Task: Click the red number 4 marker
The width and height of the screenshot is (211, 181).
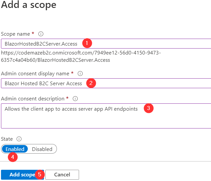Action: 13,157
